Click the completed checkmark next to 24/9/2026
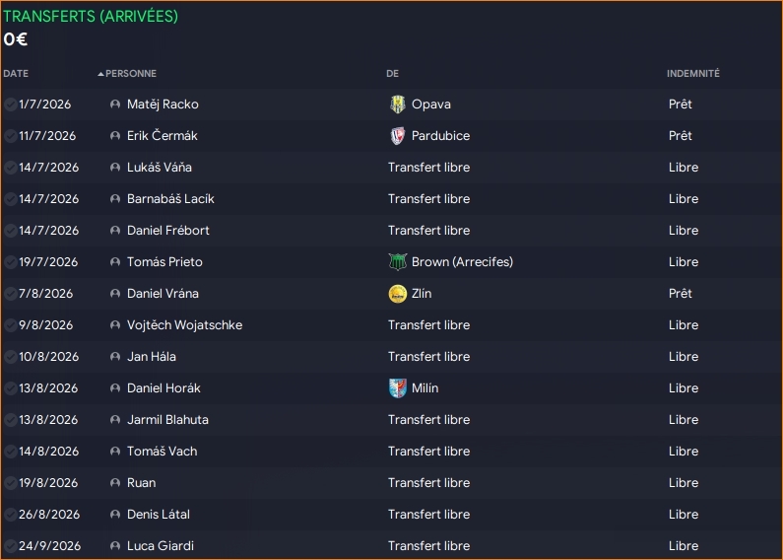This screenshot has width=783, height=560. [10, 546]
